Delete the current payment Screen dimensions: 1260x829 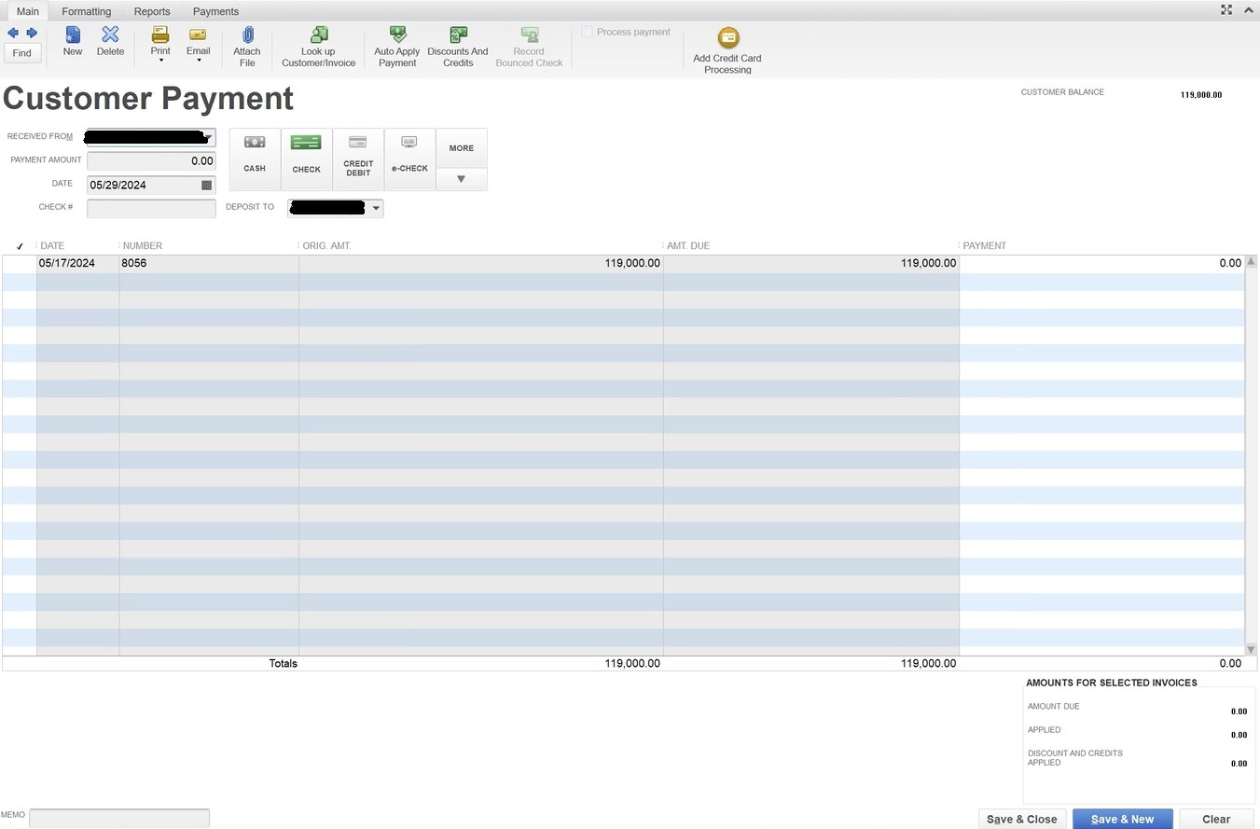110,42
